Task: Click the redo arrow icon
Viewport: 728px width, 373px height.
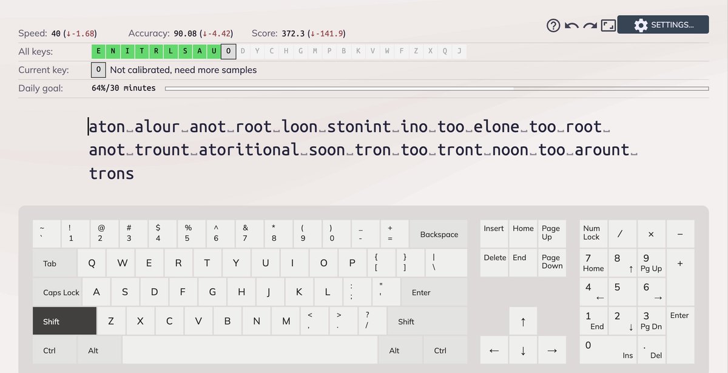Action: 590,25
